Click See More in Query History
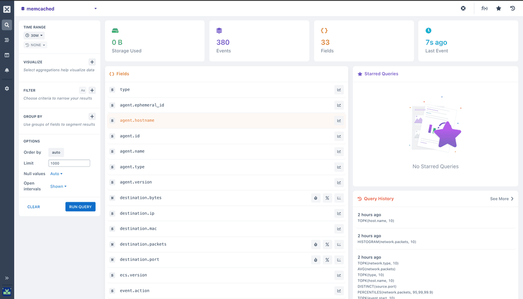Screen dimensions: 523x299 click(502, 199)
